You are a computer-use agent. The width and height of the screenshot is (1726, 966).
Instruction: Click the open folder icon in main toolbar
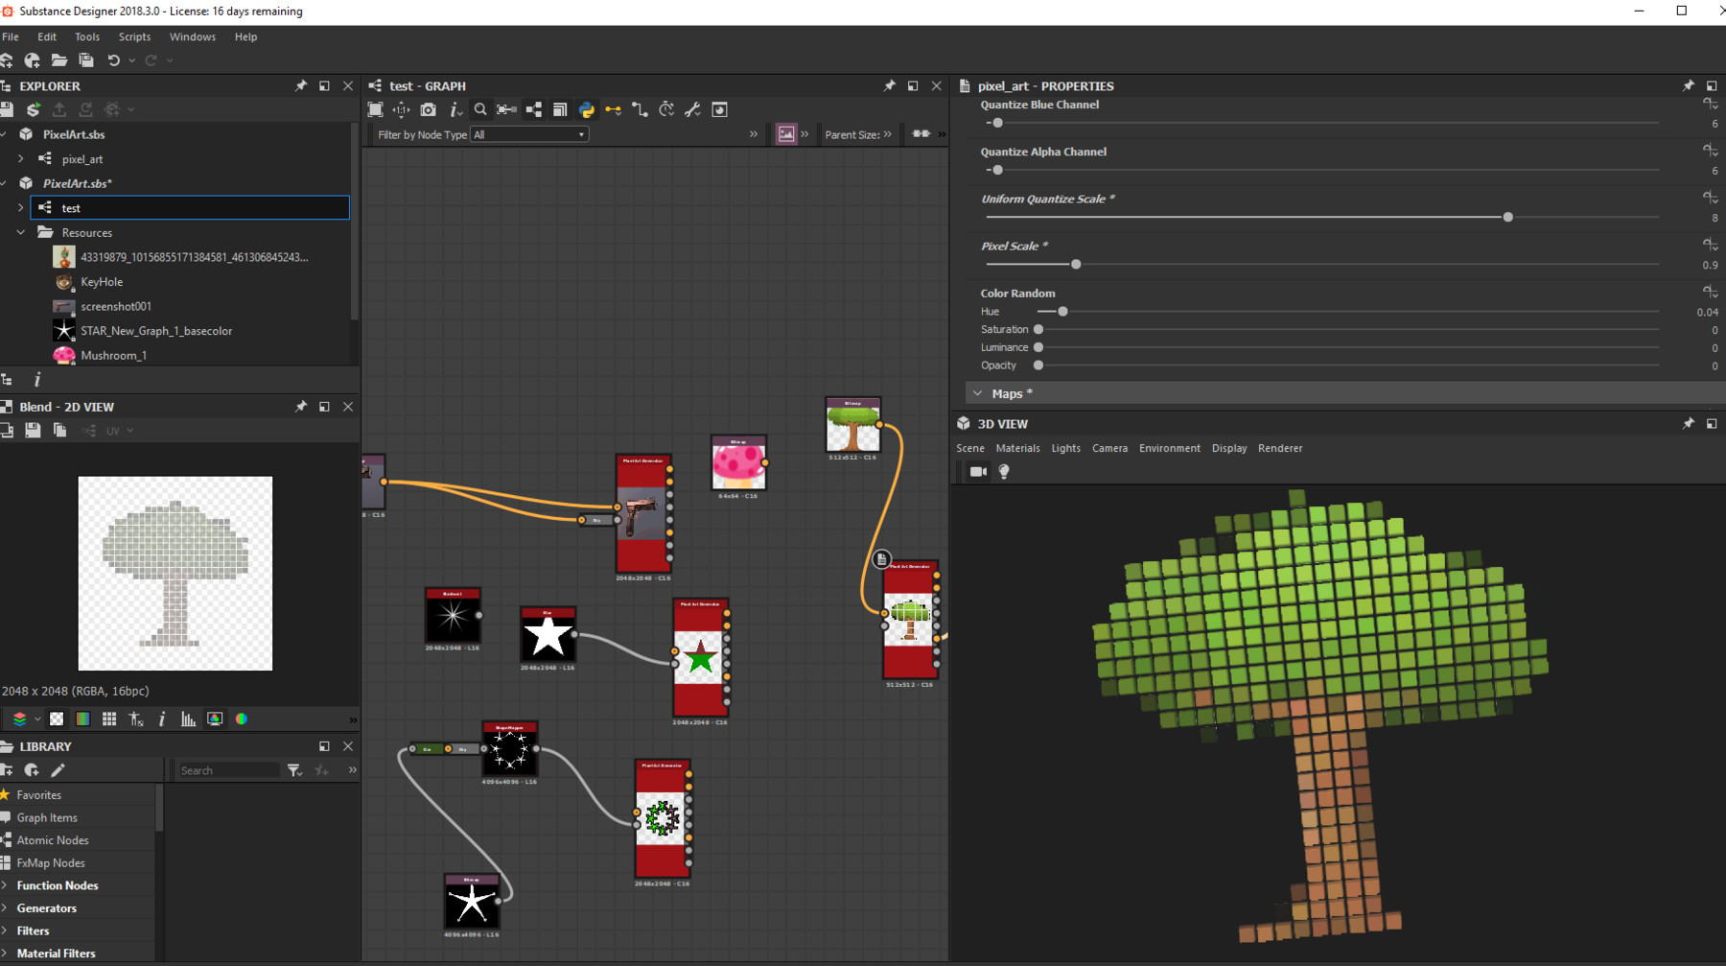(59, 60)
